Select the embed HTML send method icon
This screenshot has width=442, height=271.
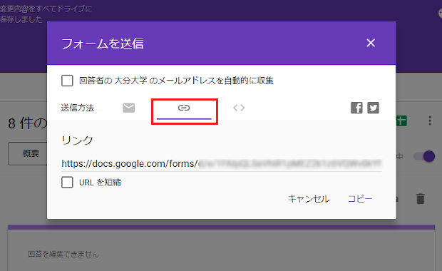tap(239, 108)
